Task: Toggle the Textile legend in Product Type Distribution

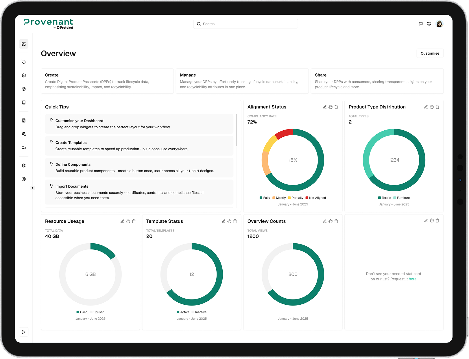Action: pos(384,198)
